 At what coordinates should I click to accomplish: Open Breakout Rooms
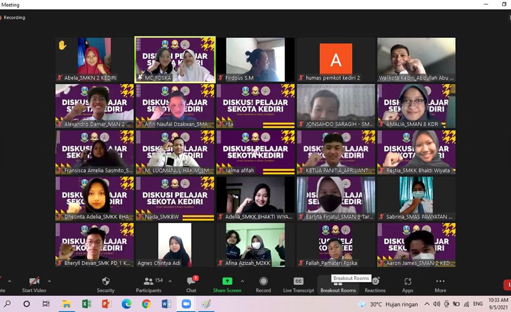338,285
